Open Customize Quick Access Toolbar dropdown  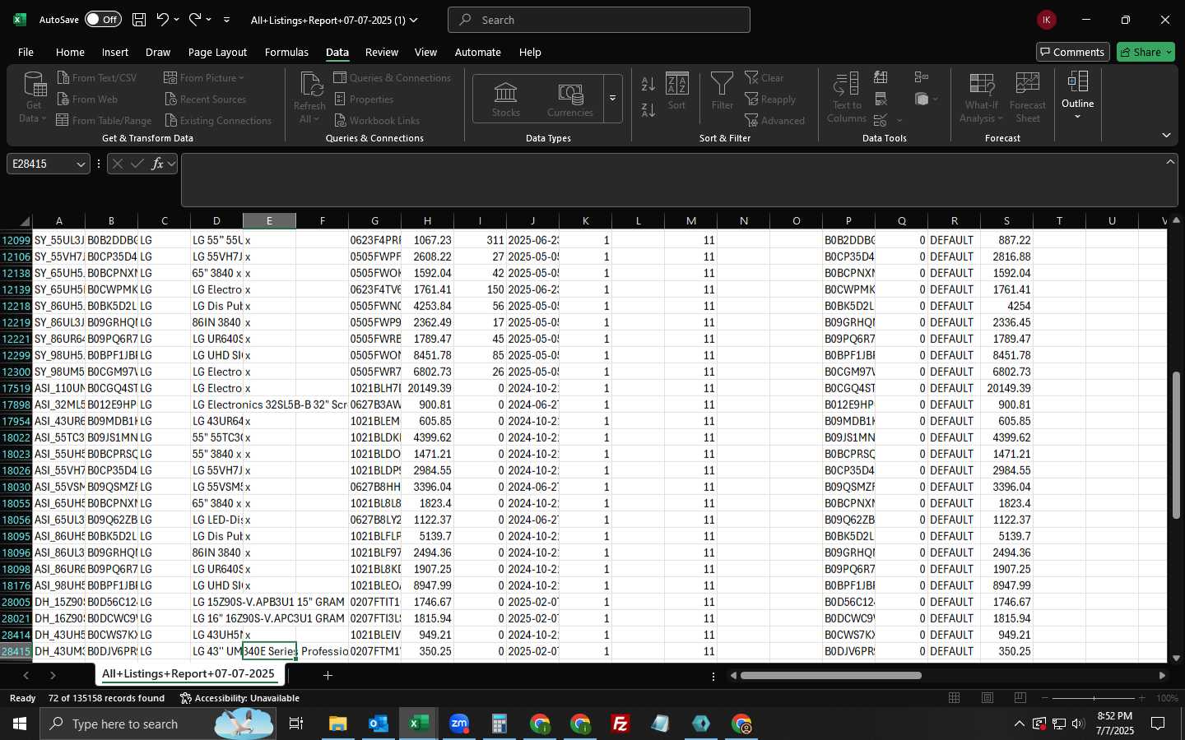pyautogui.click(x=226, y=20)
